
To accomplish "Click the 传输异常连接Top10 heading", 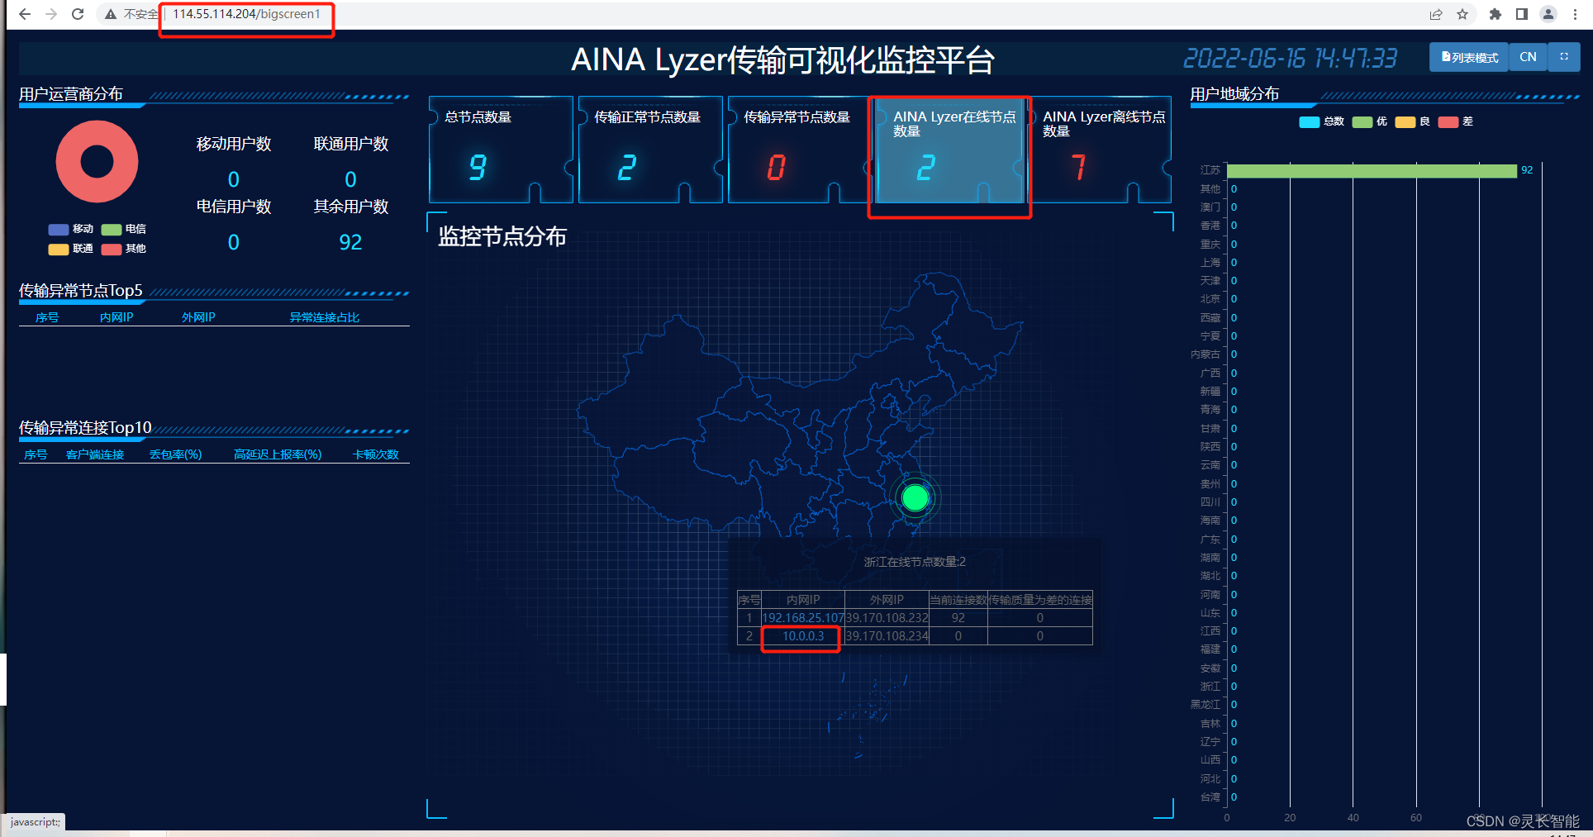I will click(85, 427).
